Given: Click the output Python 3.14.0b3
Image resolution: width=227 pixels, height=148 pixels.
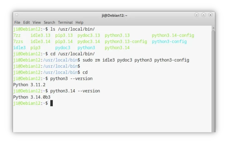Looking at the screenshot, I should [x=32, y=97].
